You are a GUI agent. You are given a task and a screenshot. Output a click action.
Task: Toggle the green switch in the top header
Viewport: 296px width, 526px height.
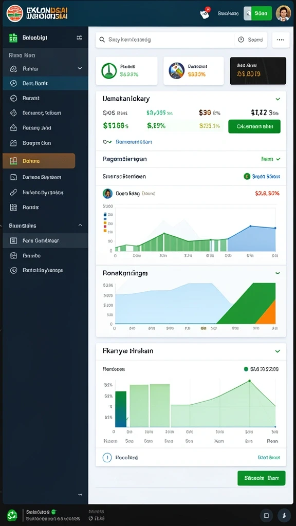pos(258,13)
